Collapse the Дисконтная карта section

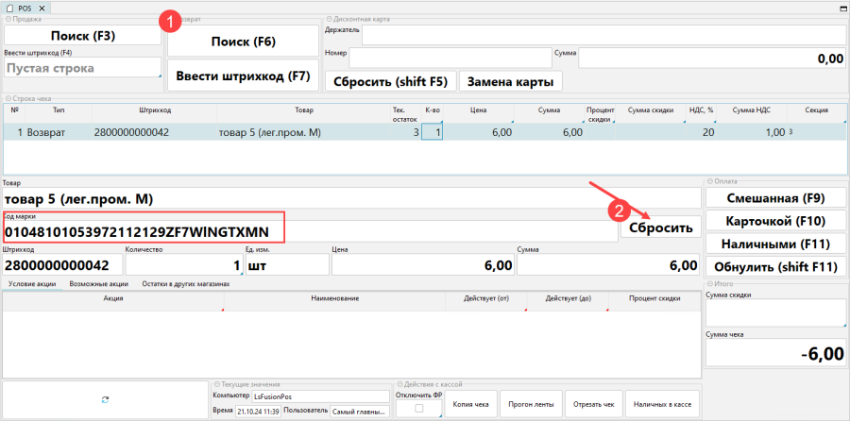(x=327, y=19)
